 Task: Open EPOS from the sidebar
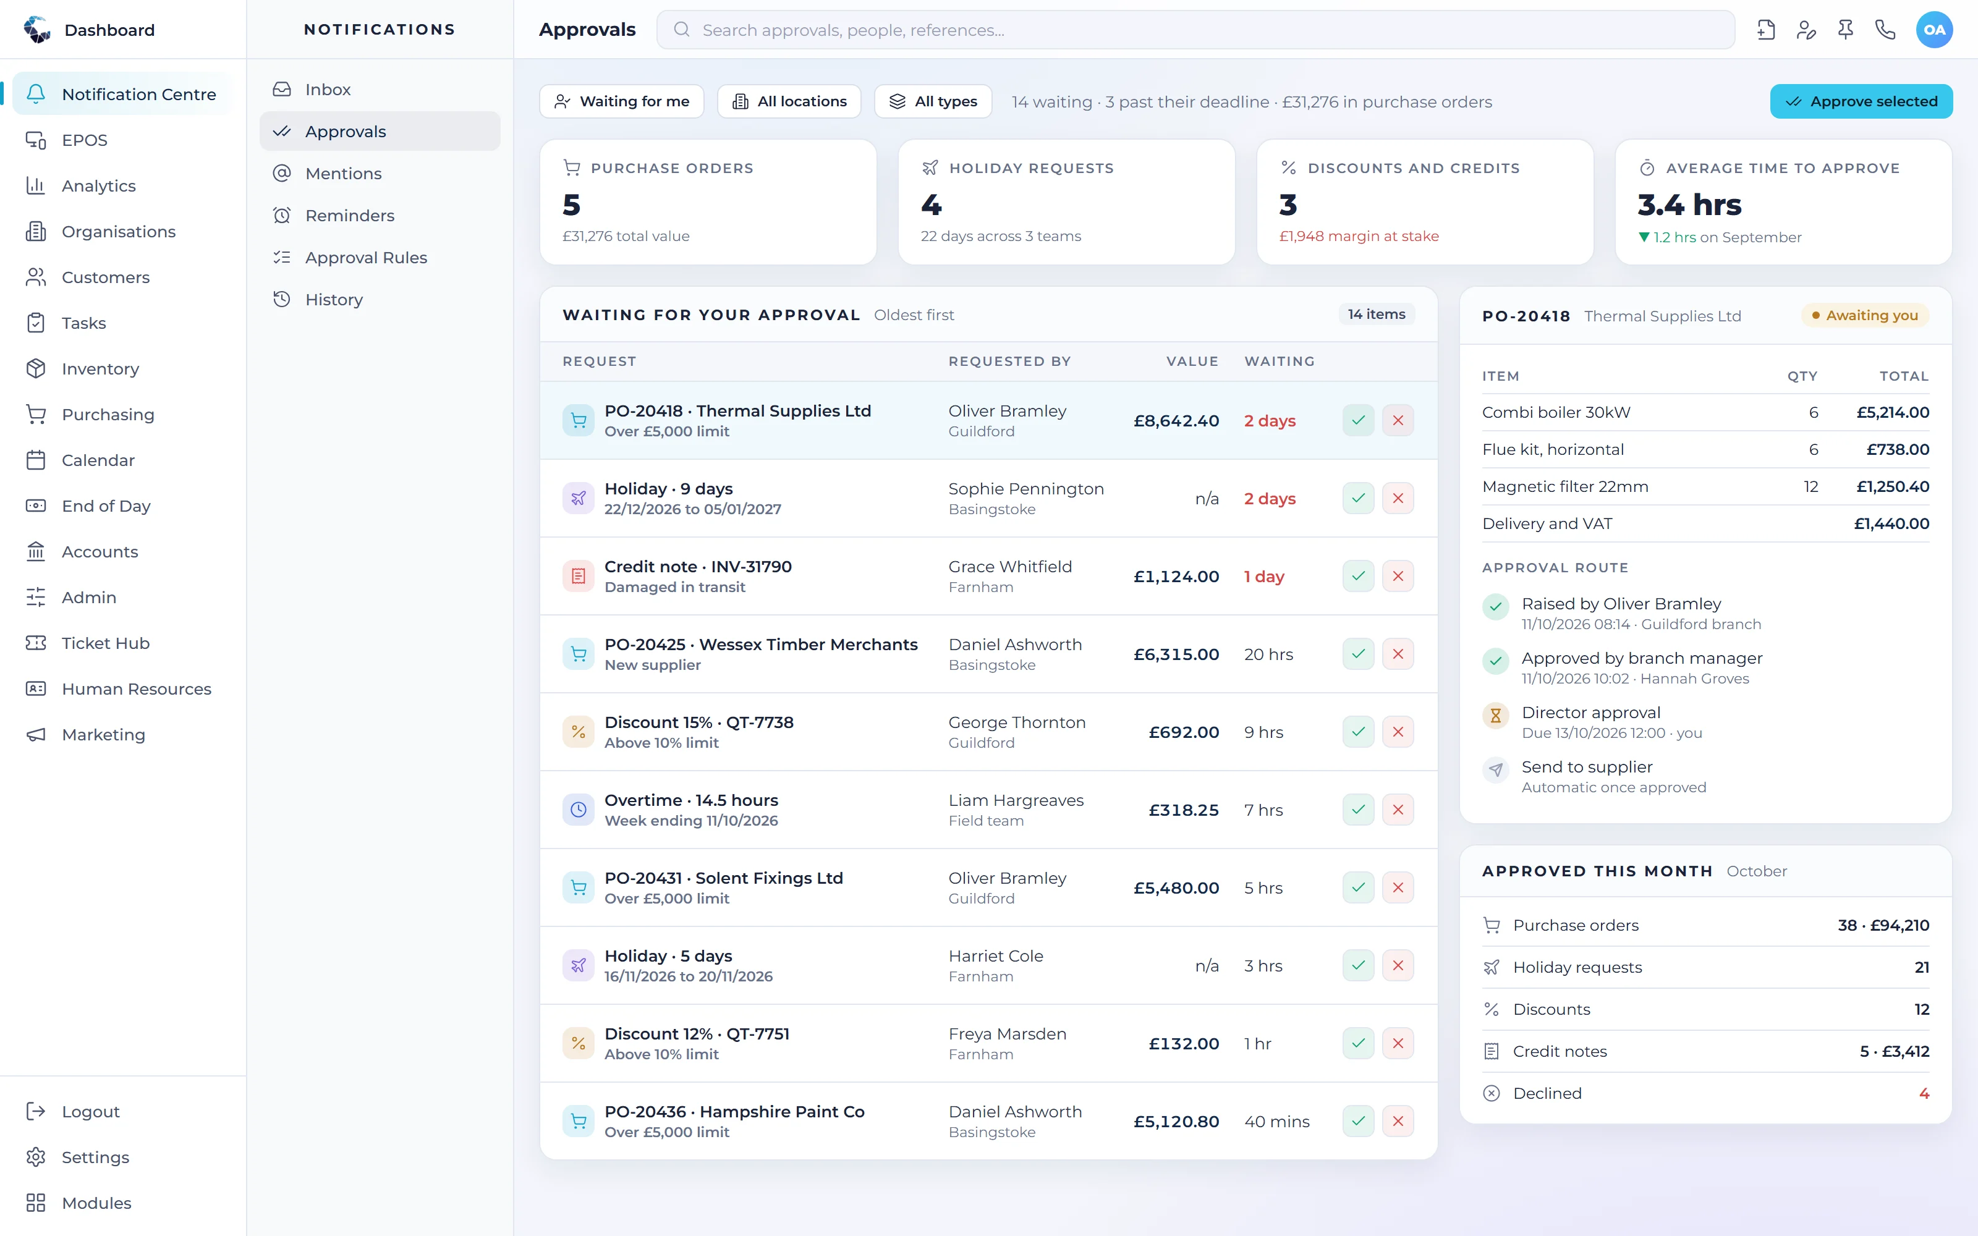pyautogui.click(x=122, y=140)
